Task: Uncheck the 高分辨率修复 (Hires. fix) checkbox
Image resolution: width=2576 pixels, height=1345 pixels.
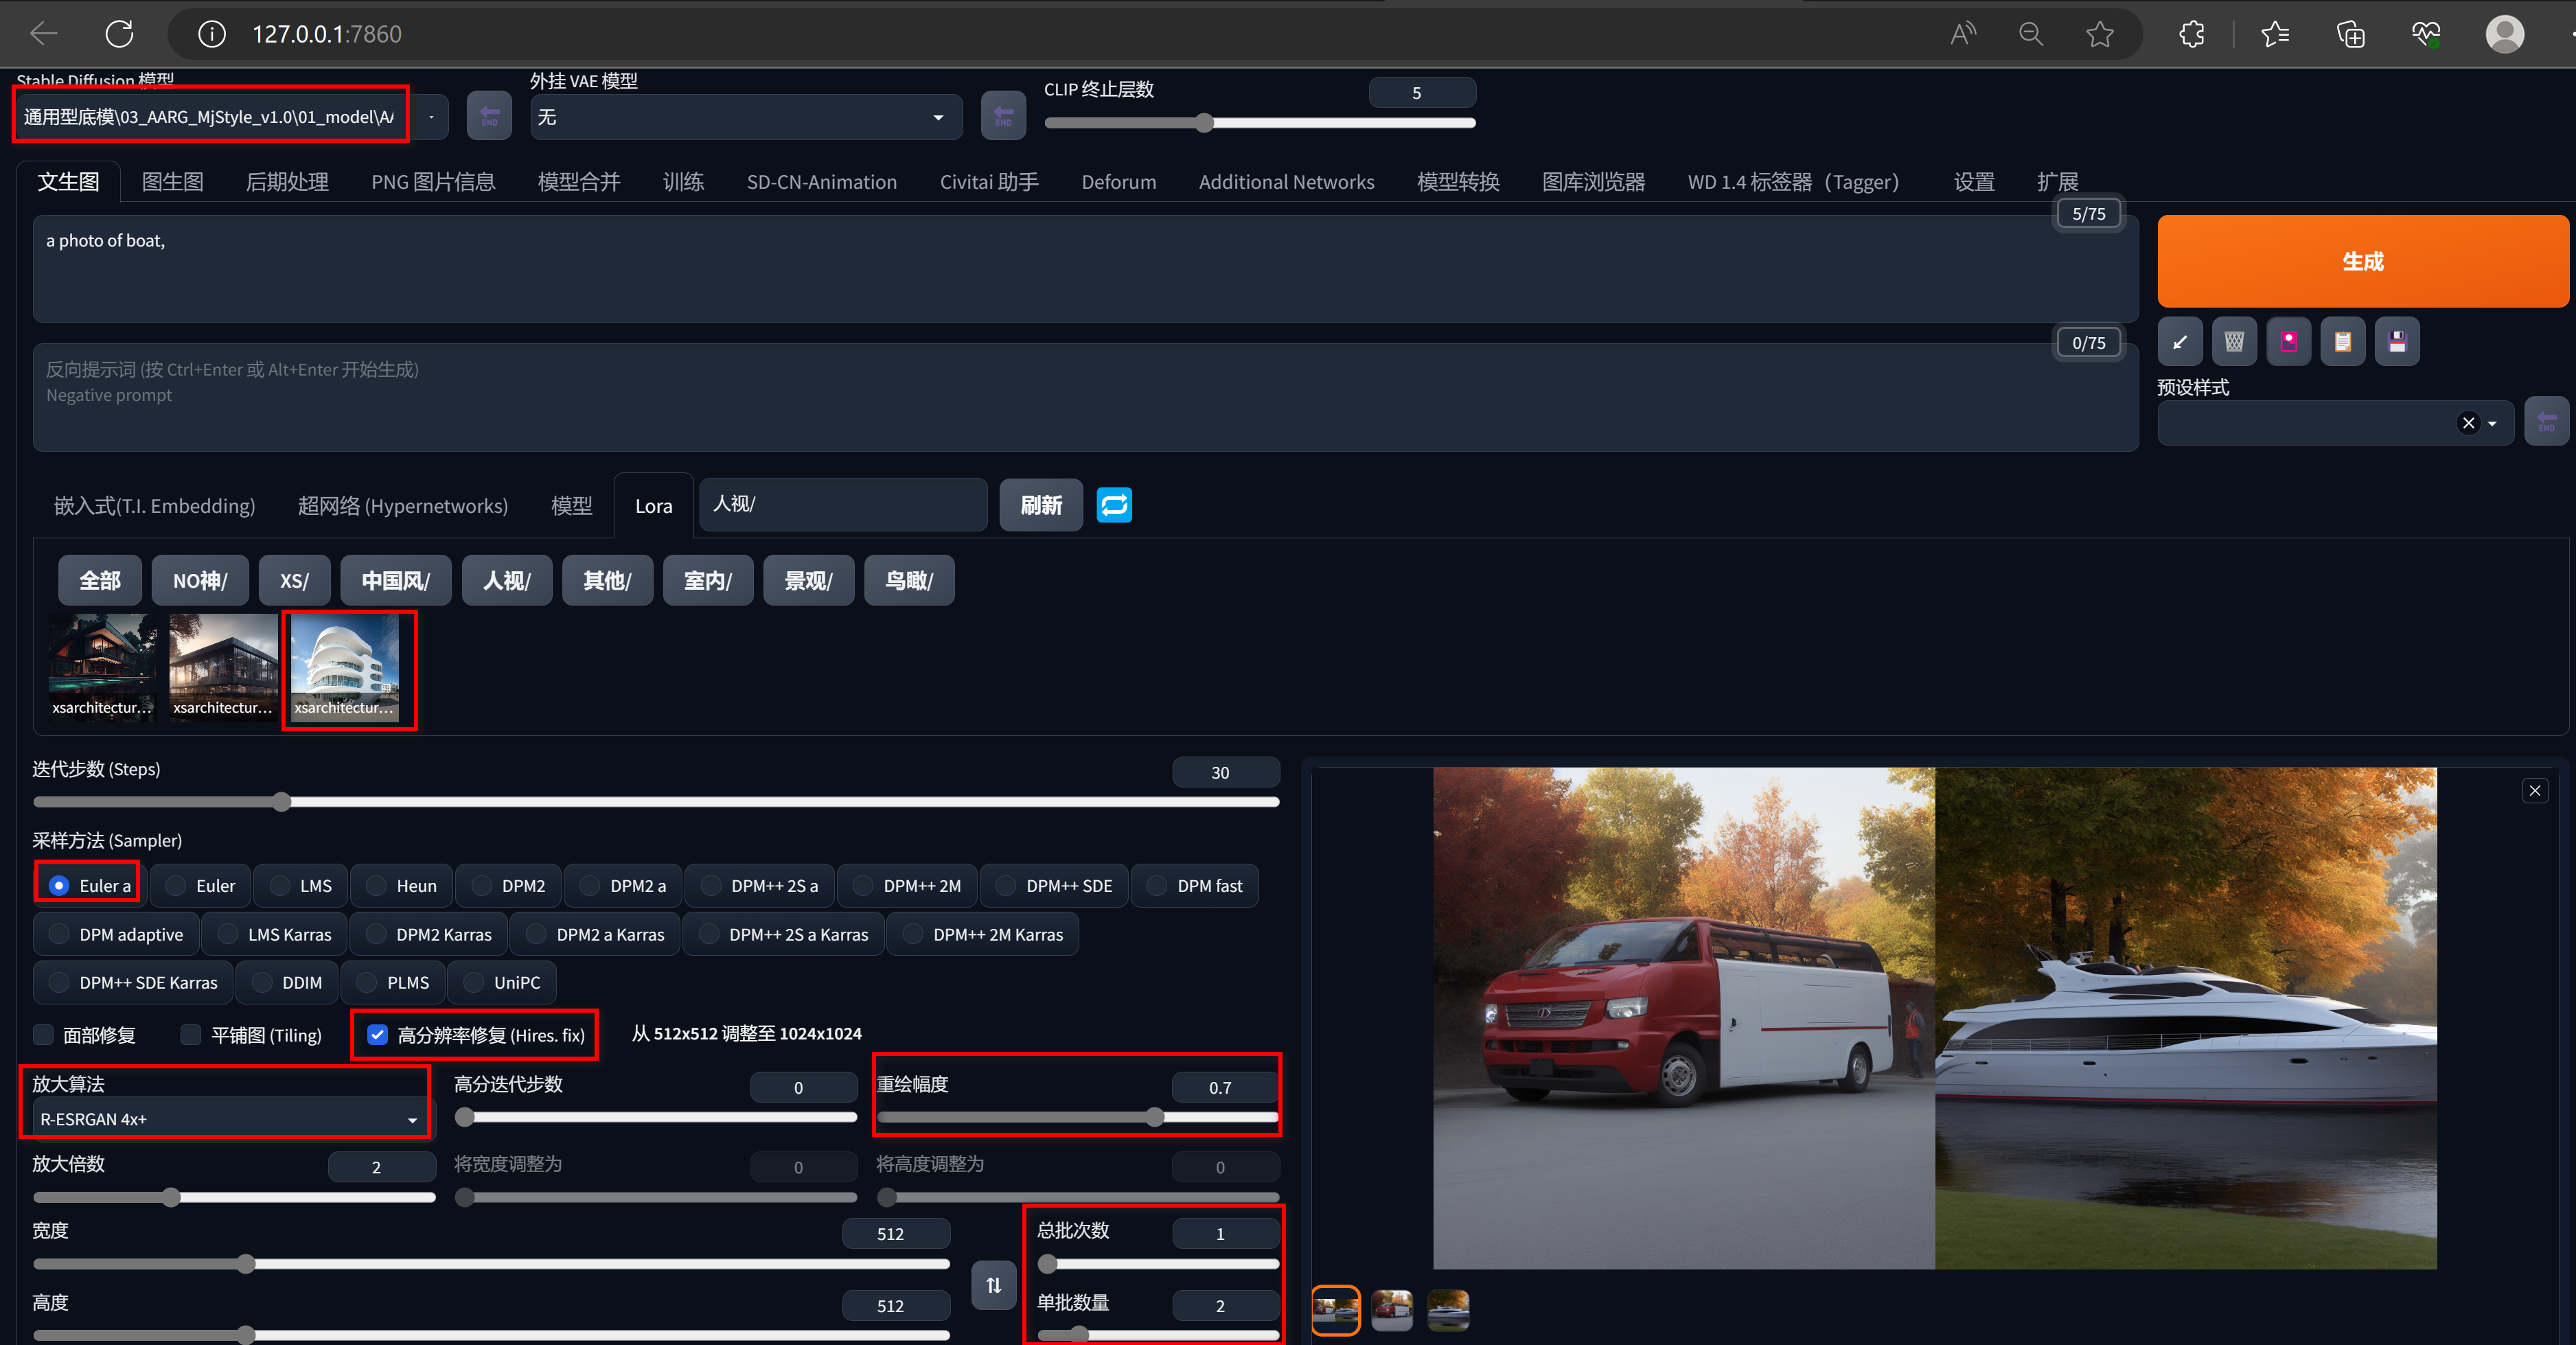Action: pos(377,1035)
